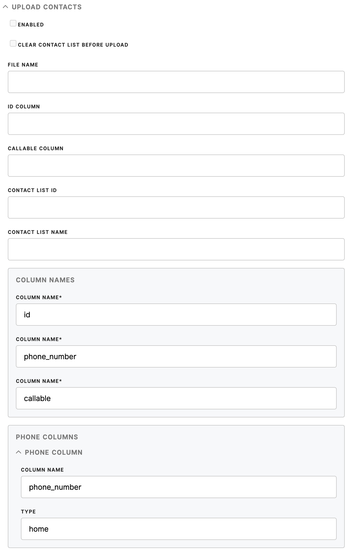Click phone_number field under Phone Column
Viewport: 350px width, 549px height.
pos(179,487)
